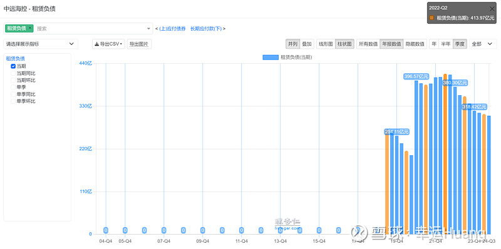
Task: Click the 04-Q4 axis label
Action: tap(105, 241)
